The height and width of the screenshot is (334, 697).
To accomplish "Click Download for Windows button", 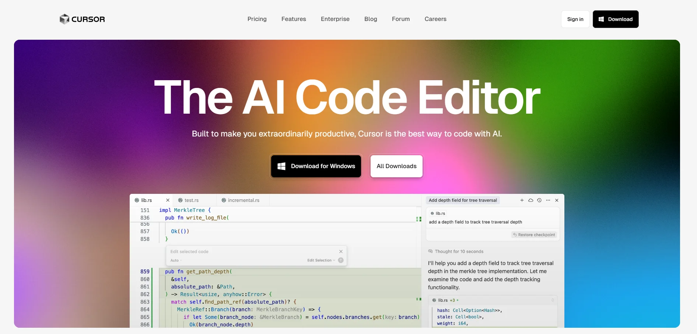I will coord(316,166).
